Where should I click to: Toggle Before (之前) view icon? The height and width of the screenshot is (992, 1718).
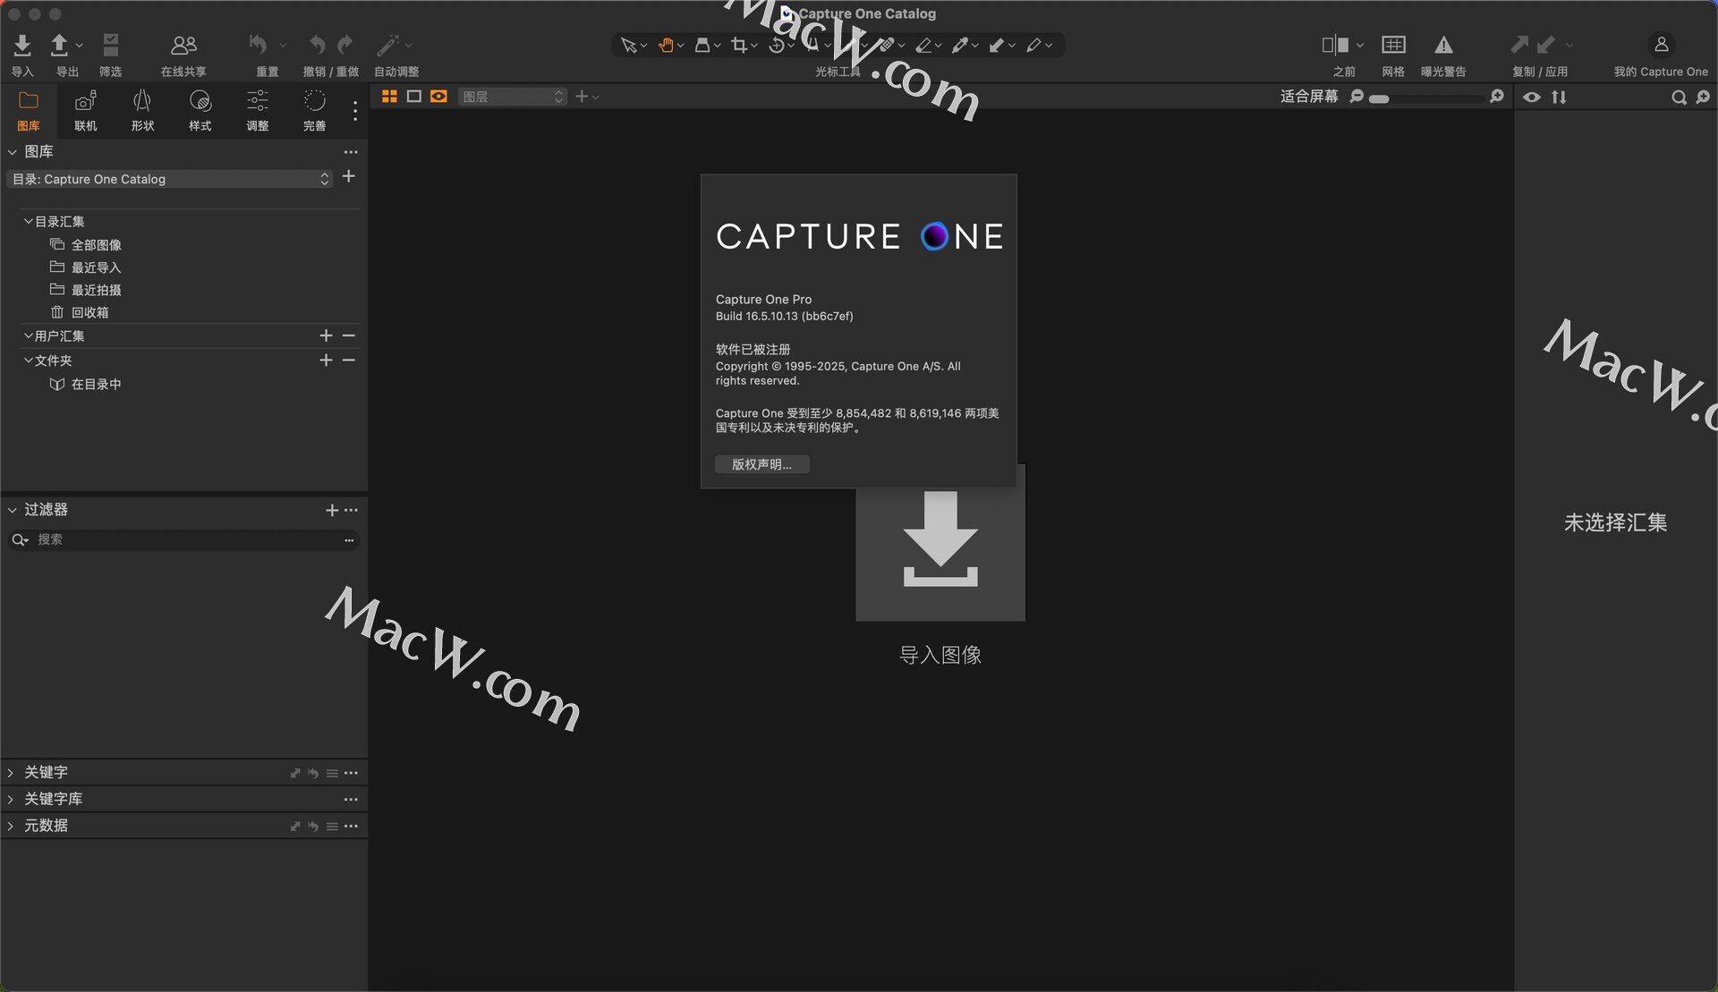[1335, 45]
